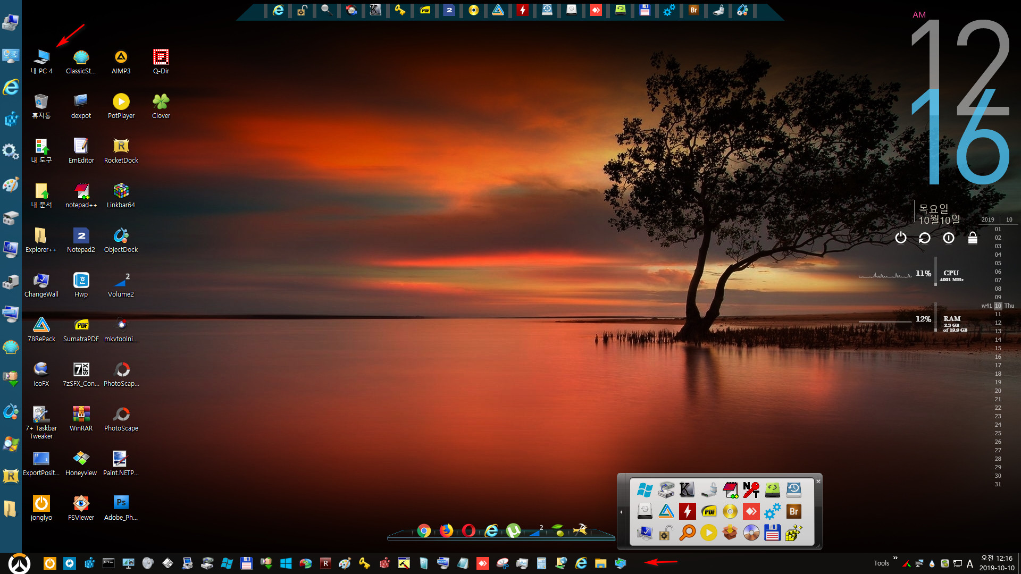Open the 휴지통 recycle bin
This screenshot has height=574, width=1021.
pyautogui.click(x=41, y=106)
